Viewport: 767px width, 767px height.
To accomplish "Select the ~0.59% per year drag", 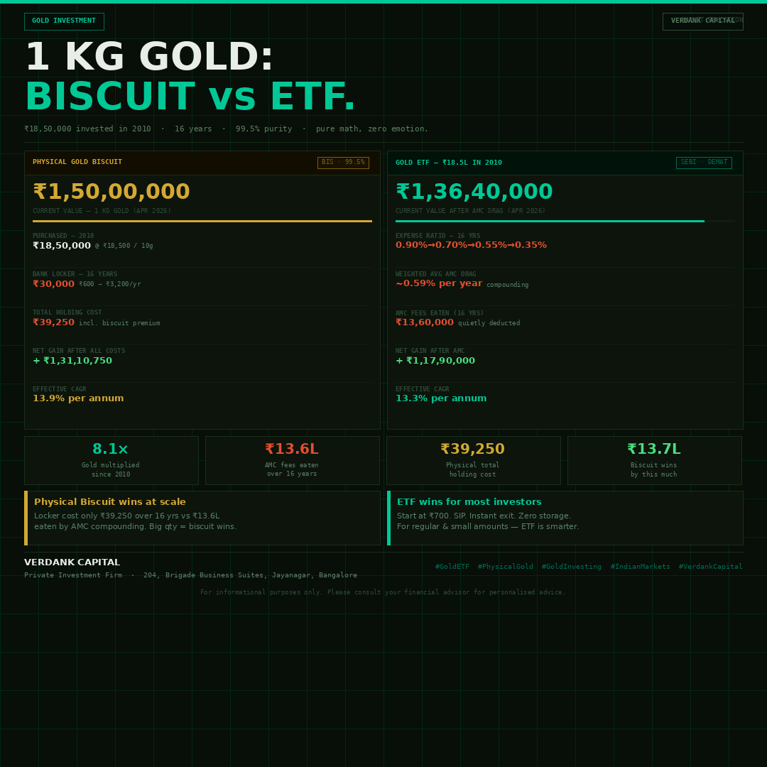I will coord(439,283).
